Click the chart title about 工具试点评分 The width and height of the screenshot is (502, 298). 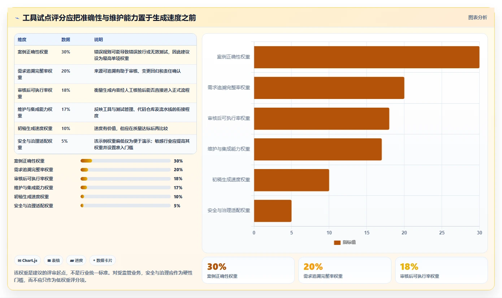[x=109, y=18]
